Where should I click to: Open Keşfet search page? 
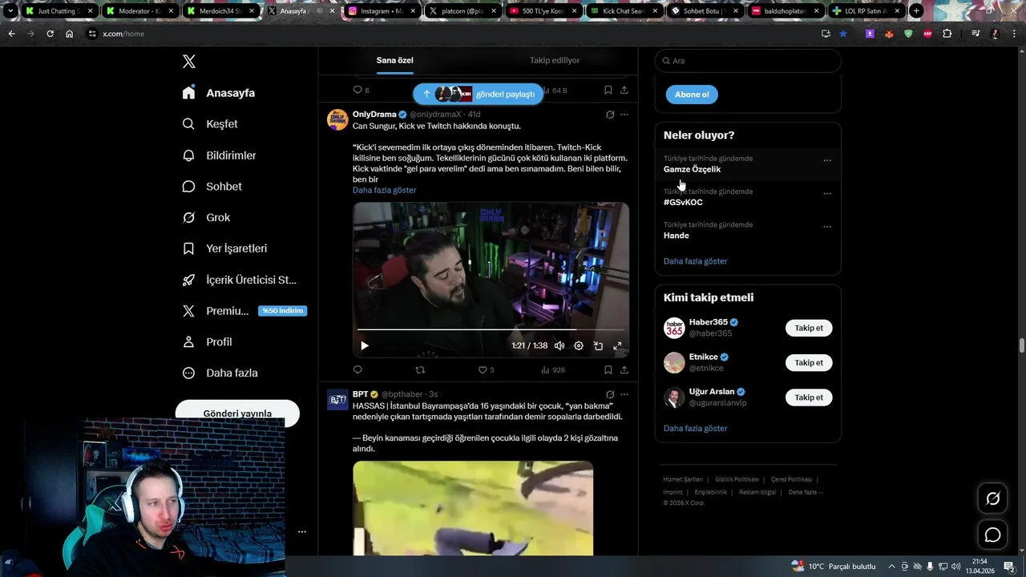210,124
